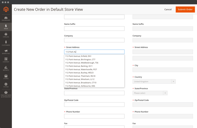This screenshot has height=128, width=197.
Task: Click the shipping Zip/Postal Code field
Action: pos(163,104)
